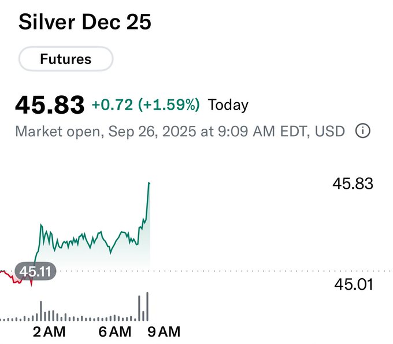Click the info icon beside USD

tap(362, 132)
